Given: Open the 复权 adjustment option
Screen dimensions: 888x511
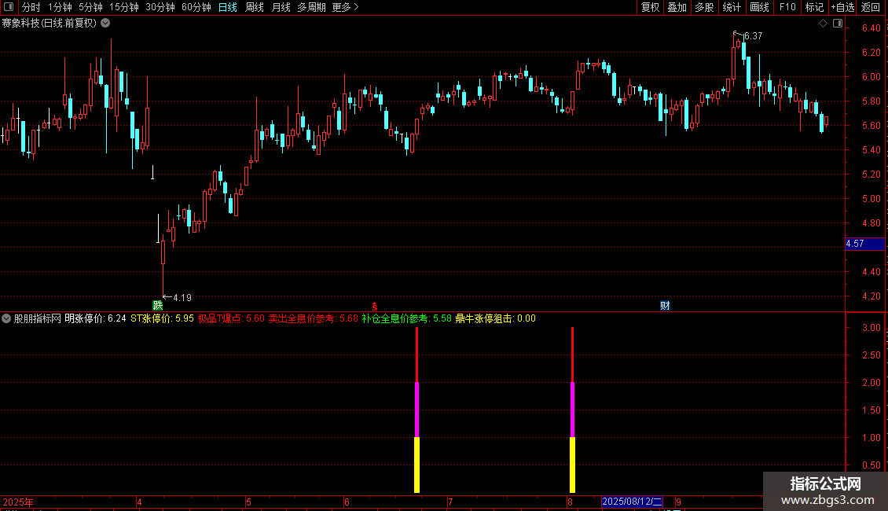Looking at the screenshot, I should click(x=650, y=7).
